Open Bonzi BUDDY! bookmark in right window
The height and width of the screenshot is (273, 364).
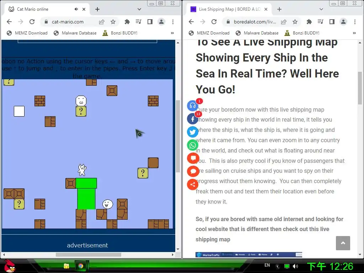click(x=302, y=33)
